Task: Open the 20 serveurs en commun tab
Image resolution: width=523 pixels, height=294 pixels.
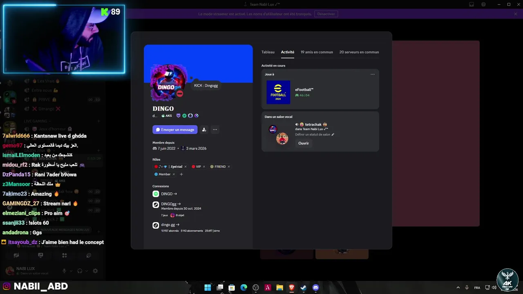Action: (x=359, y=52)
